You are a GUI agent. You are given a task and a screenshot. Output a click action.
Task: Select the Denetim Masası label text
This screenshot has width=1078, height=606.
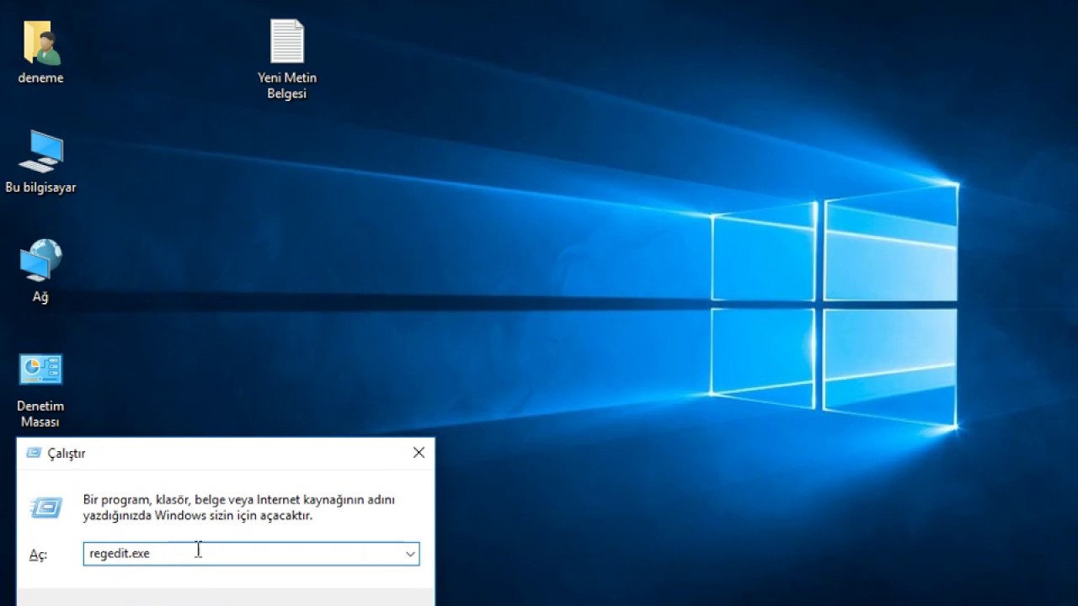click(40, 414)
